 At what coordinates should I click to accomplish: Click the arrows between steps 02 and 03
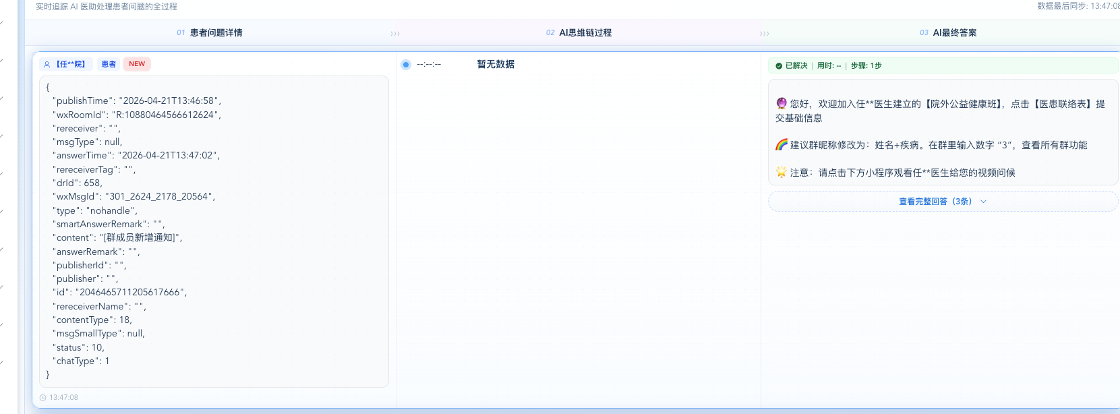tap(764, 33)
